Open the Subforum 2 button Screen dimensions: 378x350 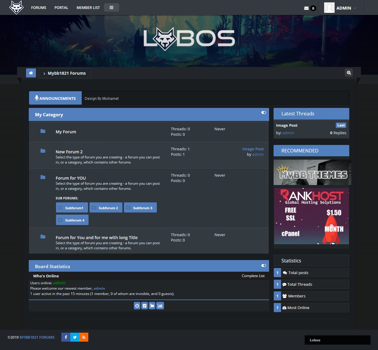click(106, 208)
